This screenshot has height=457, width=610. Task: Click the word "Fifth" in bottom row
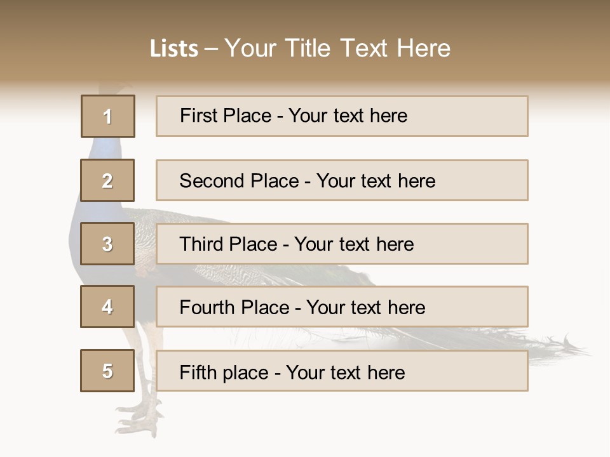[198, 372]
